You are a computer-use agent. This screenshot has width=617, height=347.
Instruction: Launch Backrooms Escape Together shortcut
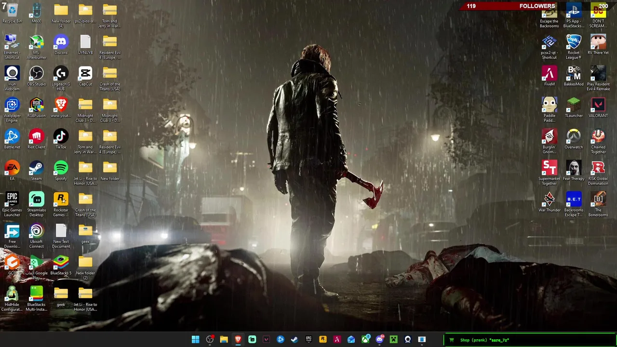coord(574,204)
